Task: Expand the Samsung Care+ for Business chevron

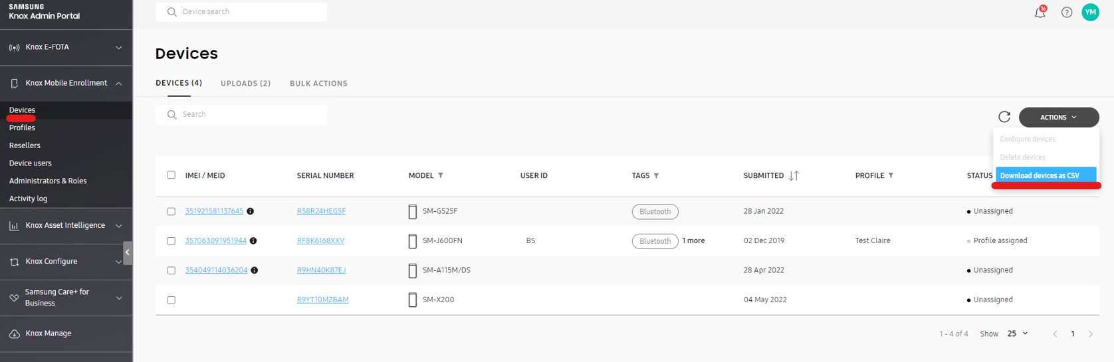Action: coord(119,298)
